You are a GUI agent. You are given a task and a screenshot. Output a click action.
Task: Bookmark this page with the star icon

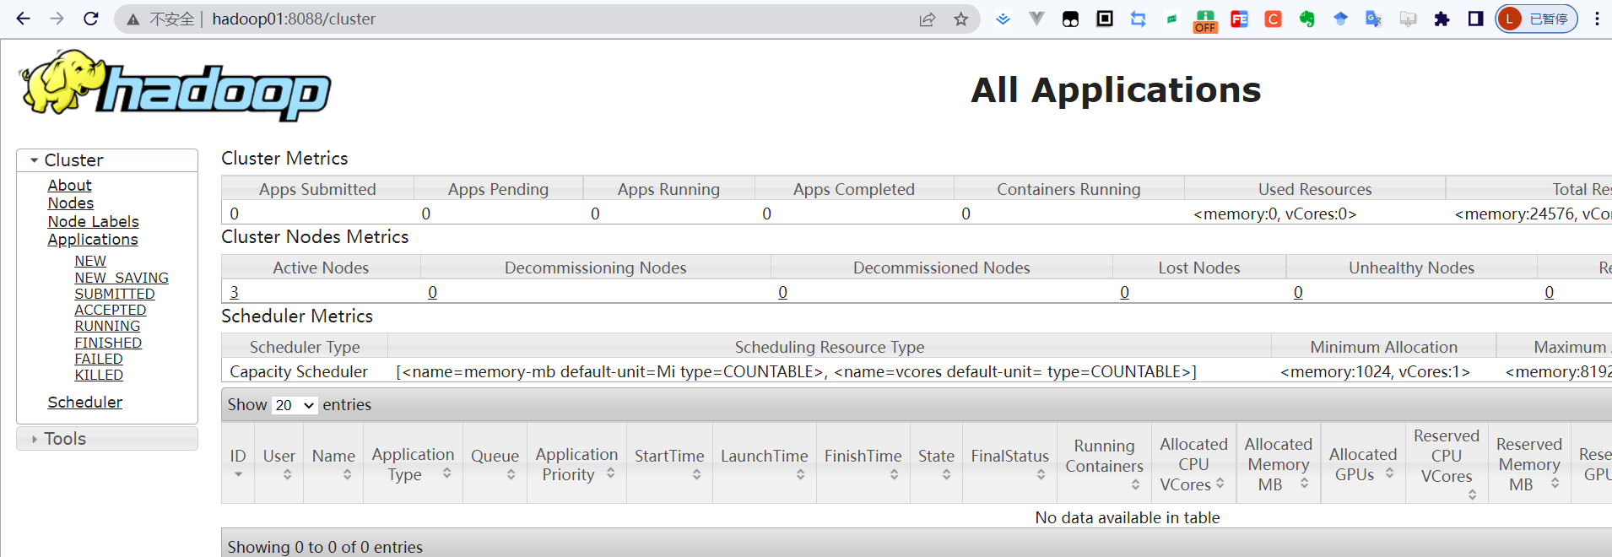[x=960, y=19]
